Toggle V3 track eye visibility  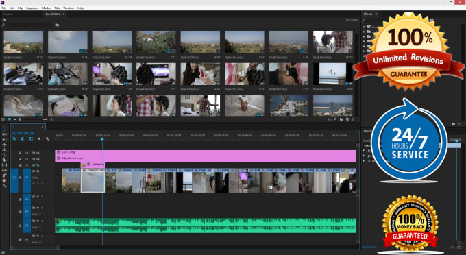(x=38, y=159)
